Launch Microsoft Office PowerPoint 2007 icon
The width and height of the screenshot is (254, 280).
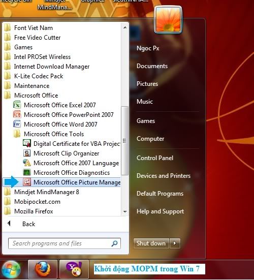17,114
